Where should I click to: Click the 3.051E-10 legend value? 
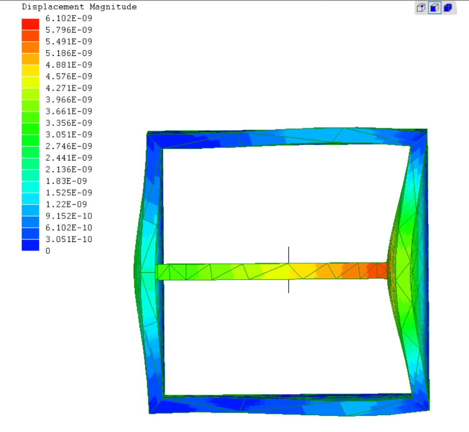(x=69, y=240)
